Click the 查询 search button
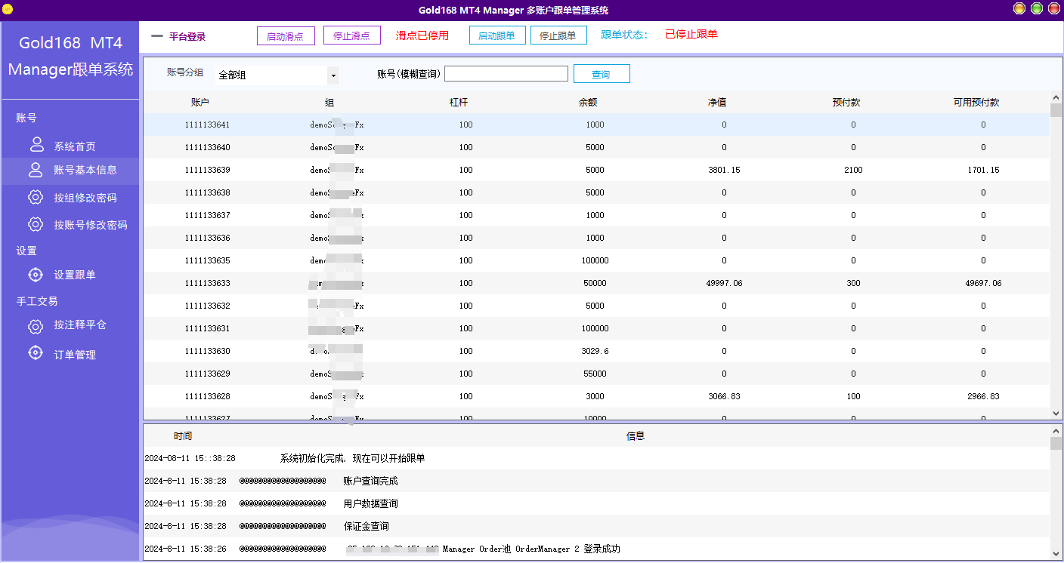Screen dimensions: 1064x563 tap(602, 74)
